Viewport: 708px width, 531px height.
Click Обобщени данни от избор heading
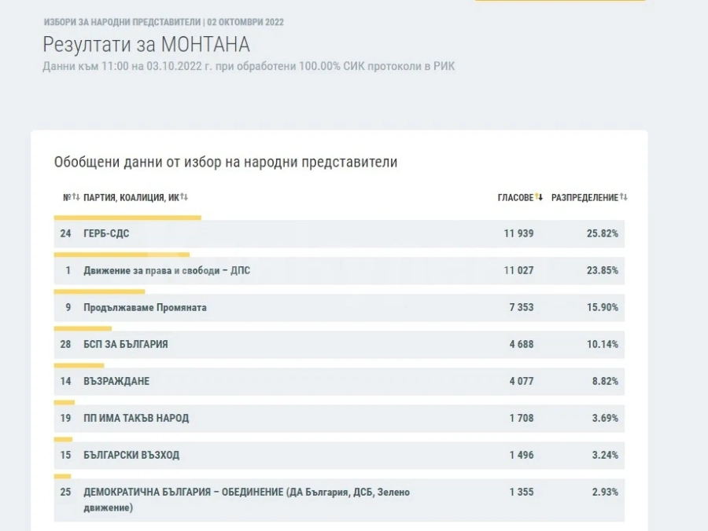226,162
